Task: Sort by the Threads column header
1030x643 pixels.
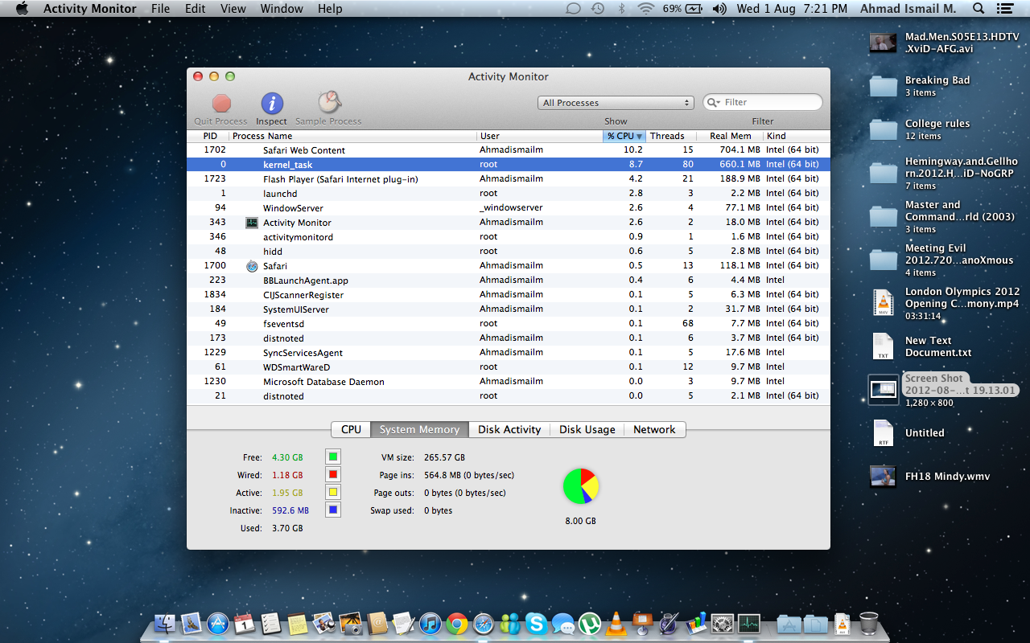Action: point(671,136)
